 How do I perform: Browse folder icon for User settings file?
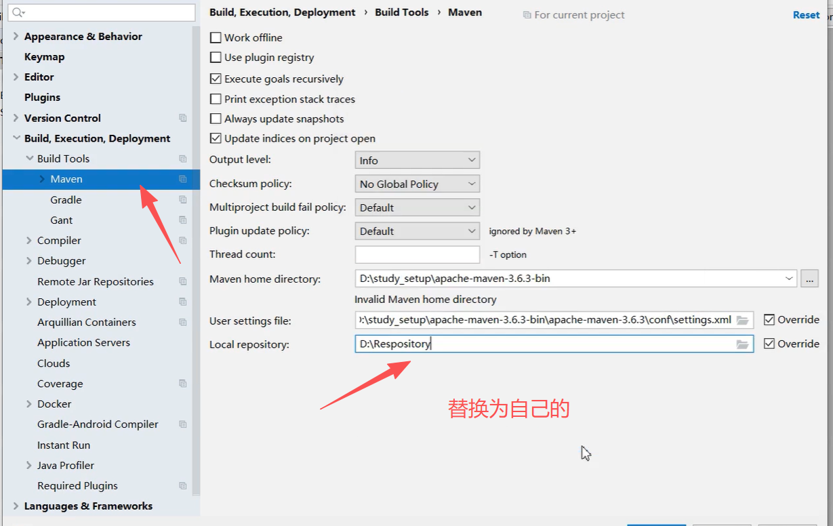[743, 320]
